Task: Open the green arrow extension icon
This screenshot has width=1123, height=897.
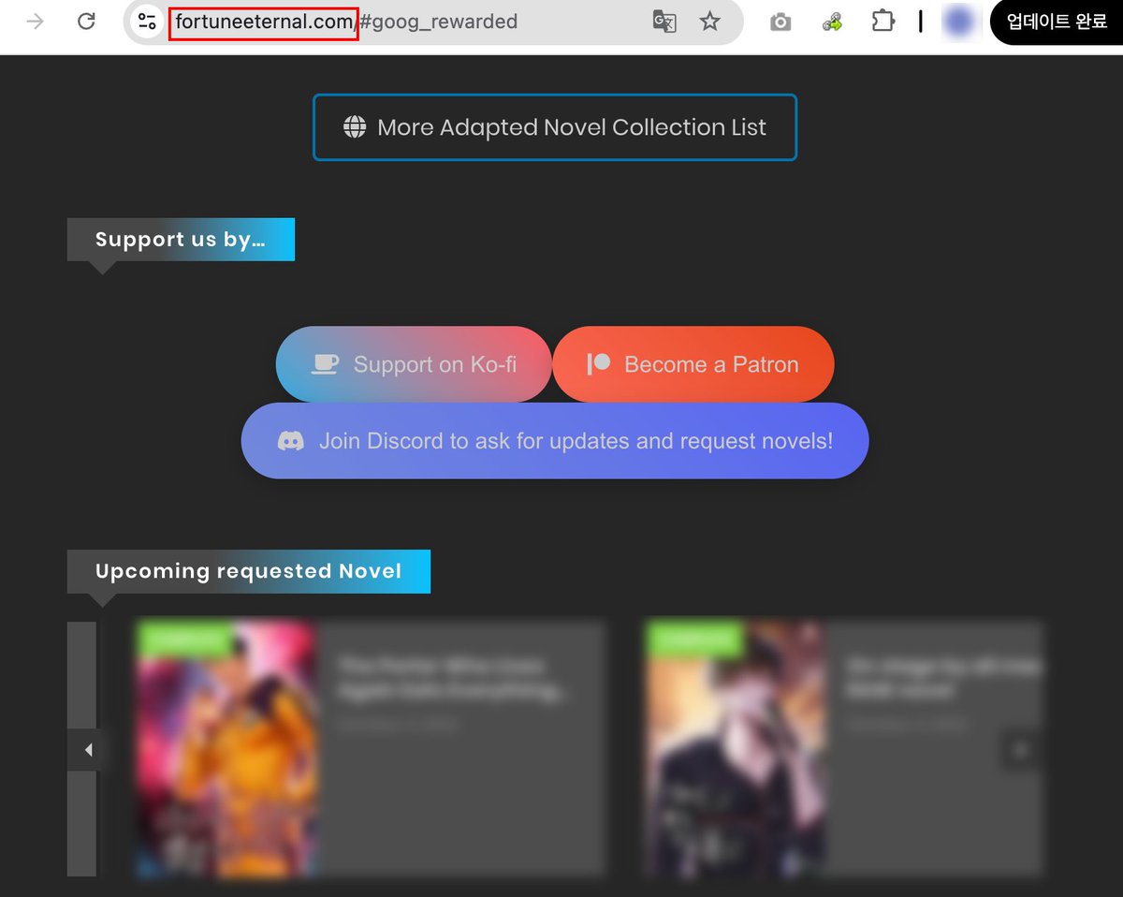Action: (x=832, y=22)
